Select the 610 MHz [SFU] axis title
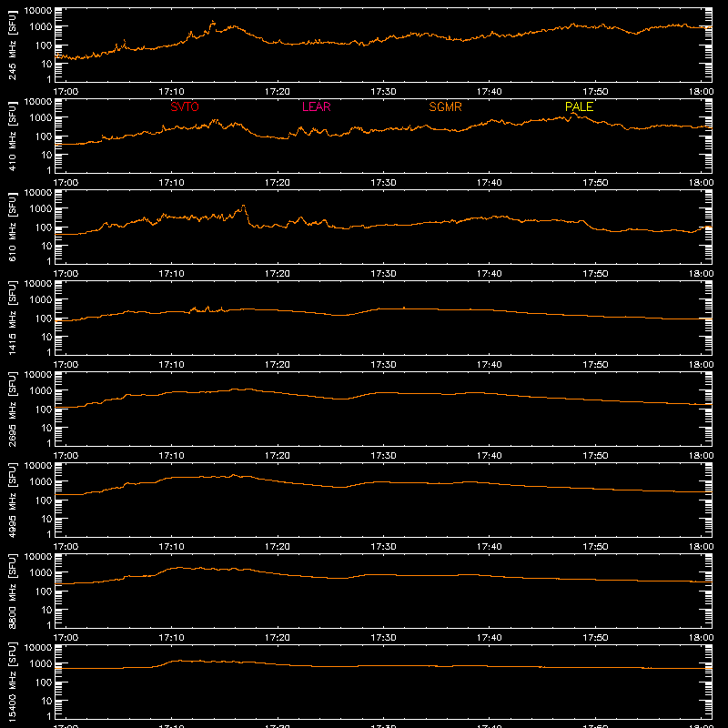 (12, 227)
